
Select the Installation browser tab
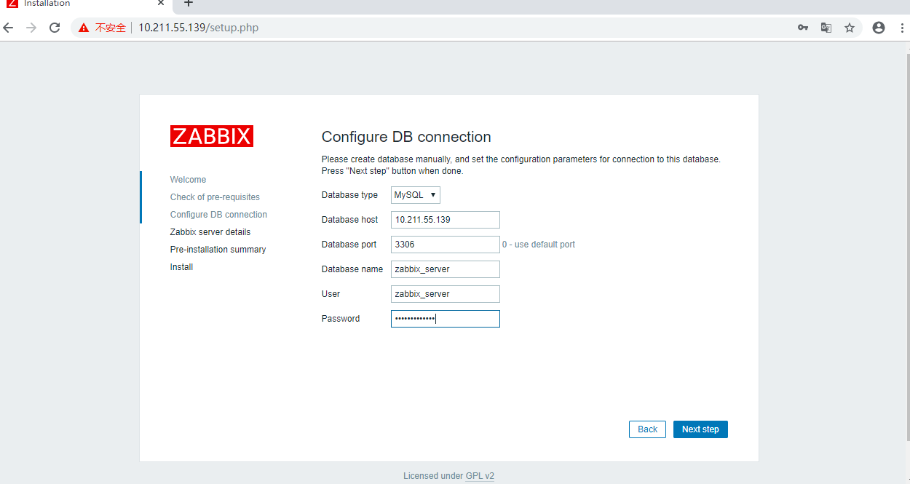coord(80,4)
